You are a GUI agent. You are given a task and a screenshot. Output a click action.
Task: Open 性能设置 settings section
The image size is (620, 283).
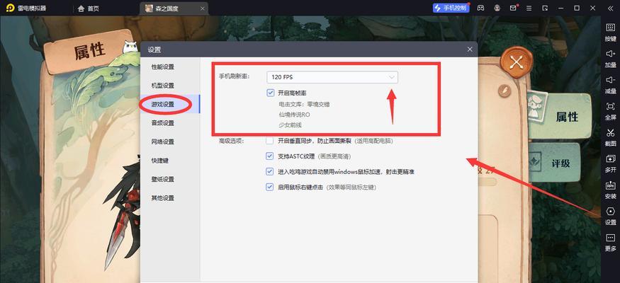click(x=170, y=67)
